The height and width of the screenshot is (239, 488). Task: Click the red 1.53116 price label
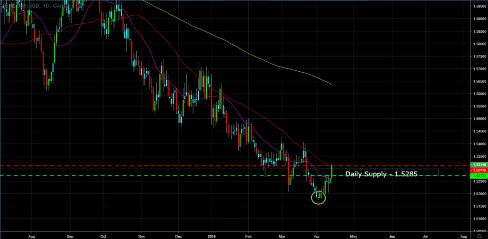coord(479,170)
